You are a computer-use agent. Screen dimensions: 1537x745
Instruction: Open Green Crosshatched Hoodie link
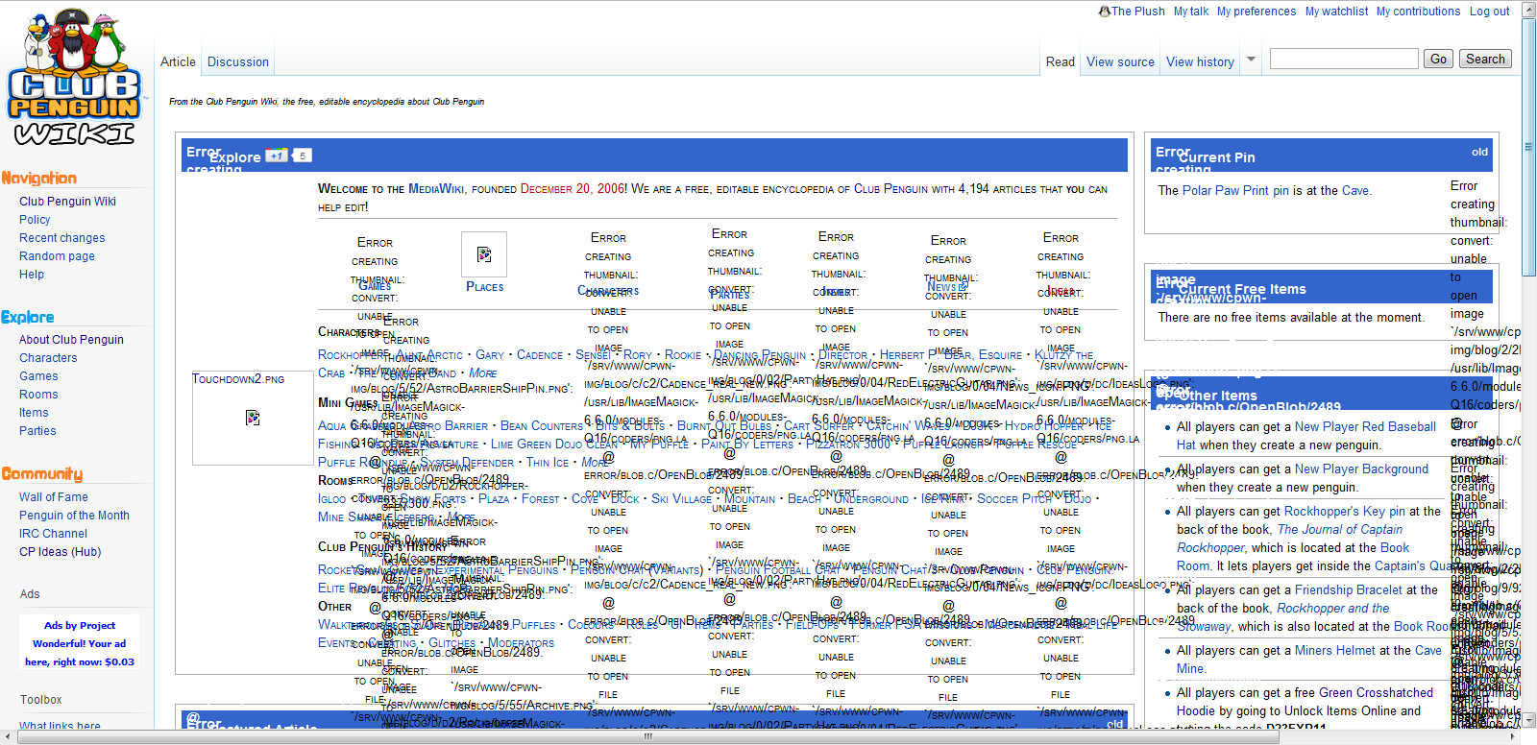coord(1305,702)
